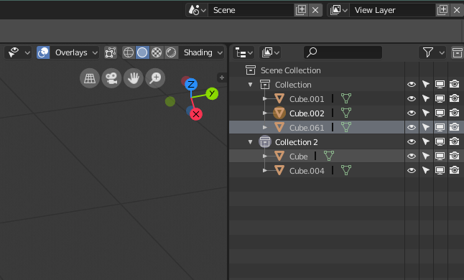Open the Overlays options popover
The height and width of the screenshot is (280, 464).
click(75, 52)
